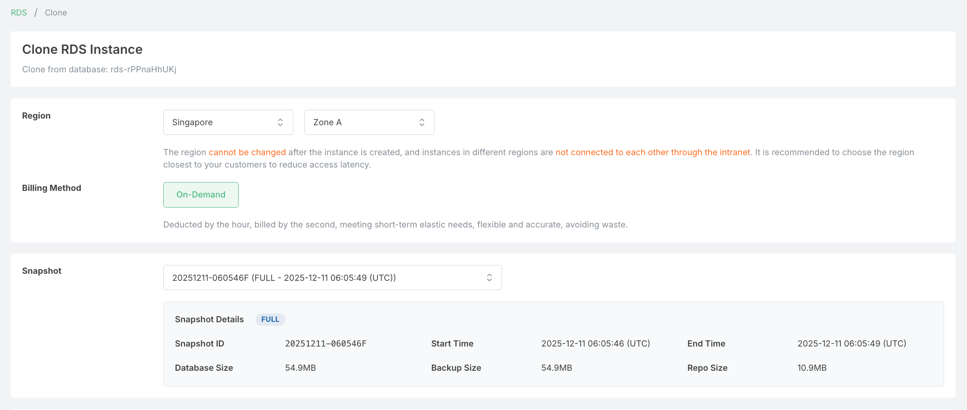The image size is (967, 410).
Task: Click the Repo Size value 10.9MB
Action: 812,368
